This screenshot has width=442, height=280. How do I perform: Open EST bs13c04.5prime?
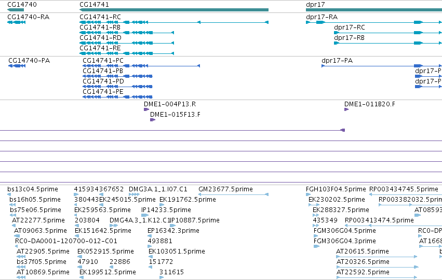(x=32, y=189)
